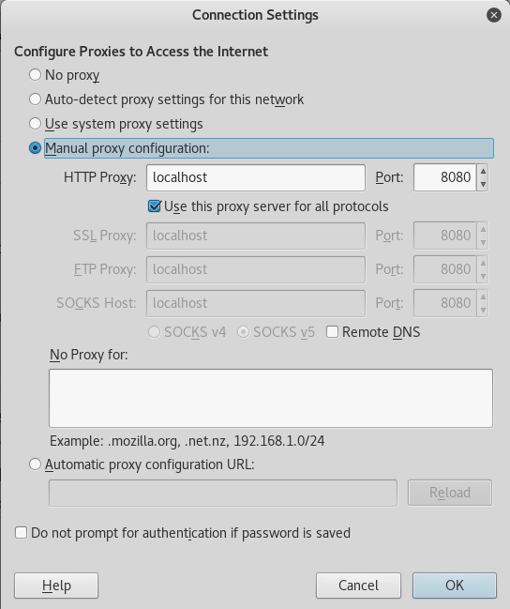Close the Connection Settings dialog
Image resolution: width=510 pixels, height=609 pixels.
click(493, 15)
